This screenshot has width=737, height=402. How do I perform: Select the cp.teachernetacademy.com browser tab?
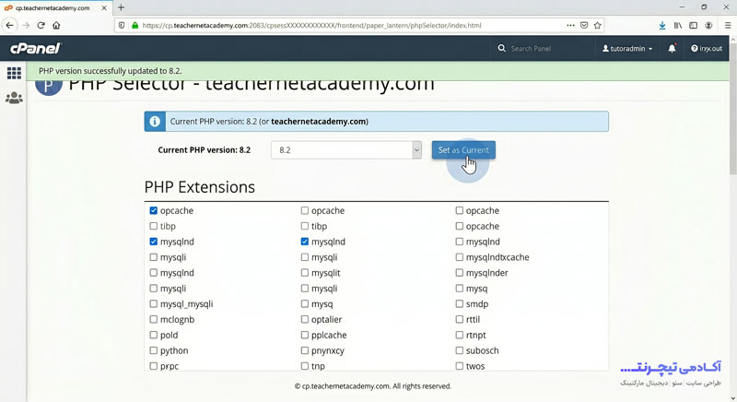[55, 8]
